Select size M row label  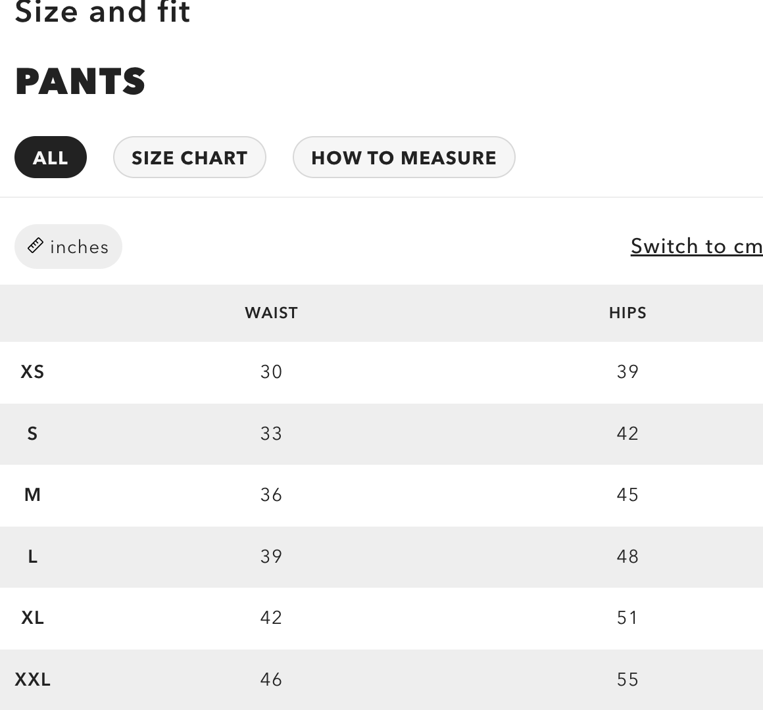(32, 495)
